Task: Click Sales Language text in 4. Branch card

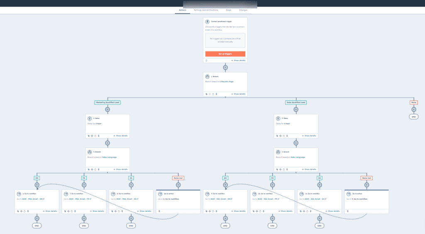Action: click(110, 157)
